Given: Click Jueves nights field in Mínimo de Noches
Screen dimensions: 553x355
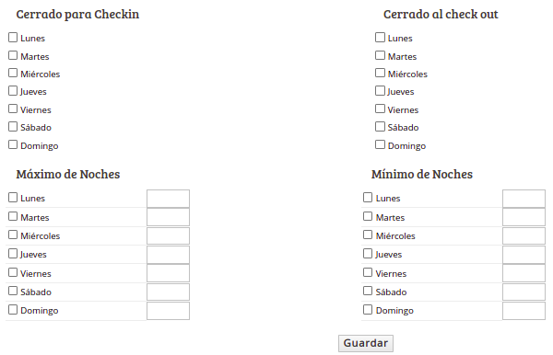Looking at the screenshot, I should pos(524,255).
